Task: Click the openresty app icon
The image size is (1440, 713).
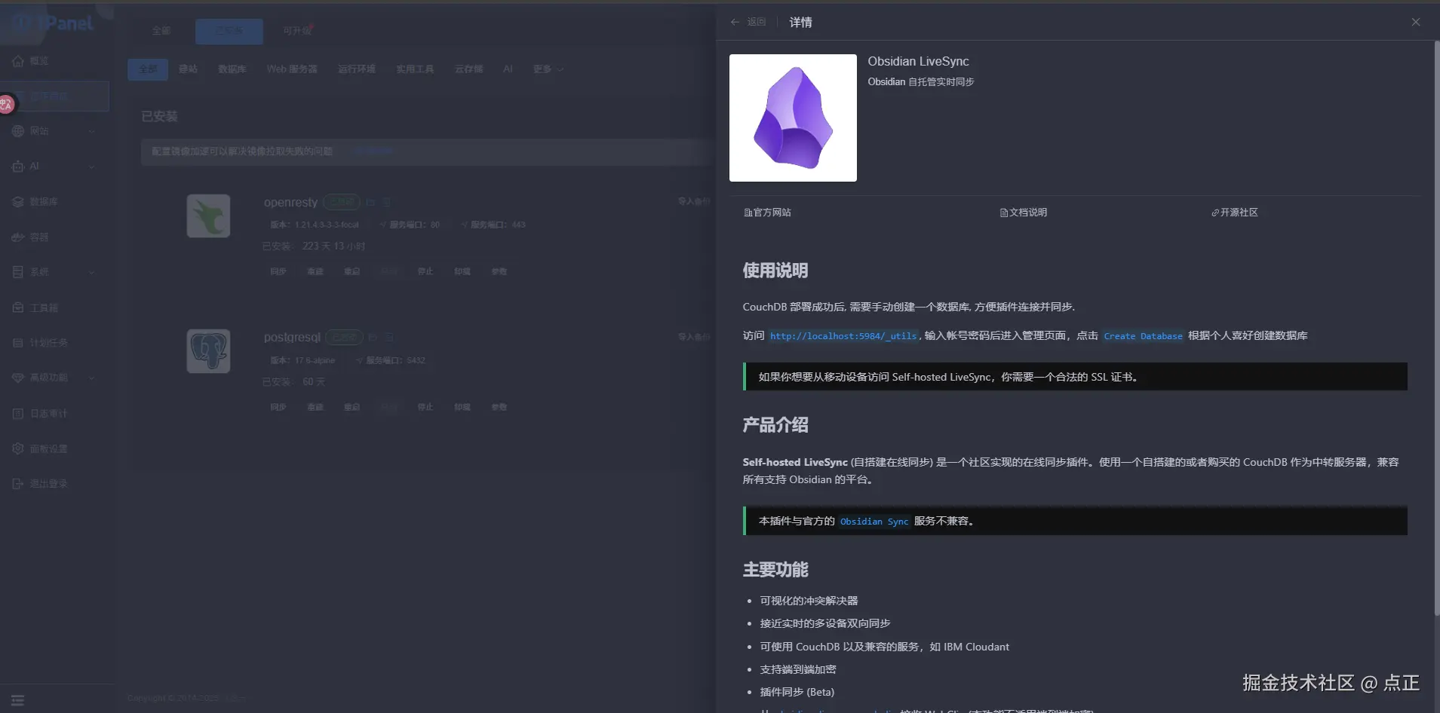Action: click(208, 216)
